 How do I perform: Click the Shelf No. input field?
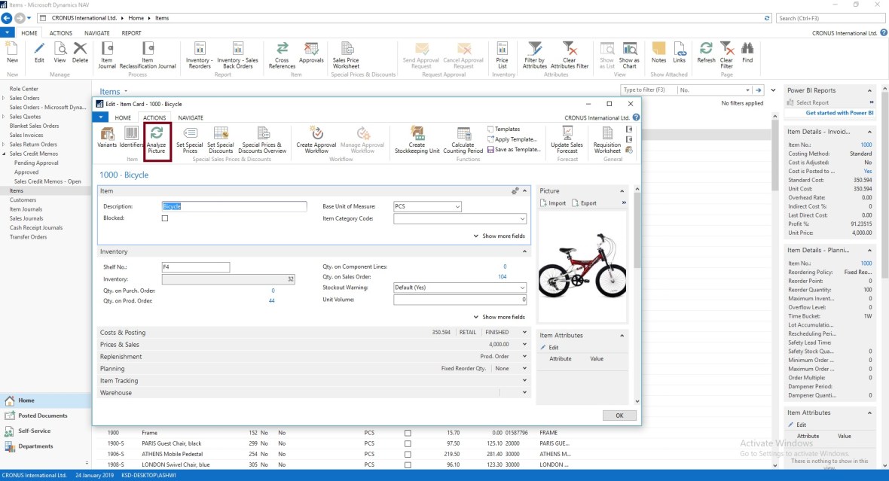195,267
